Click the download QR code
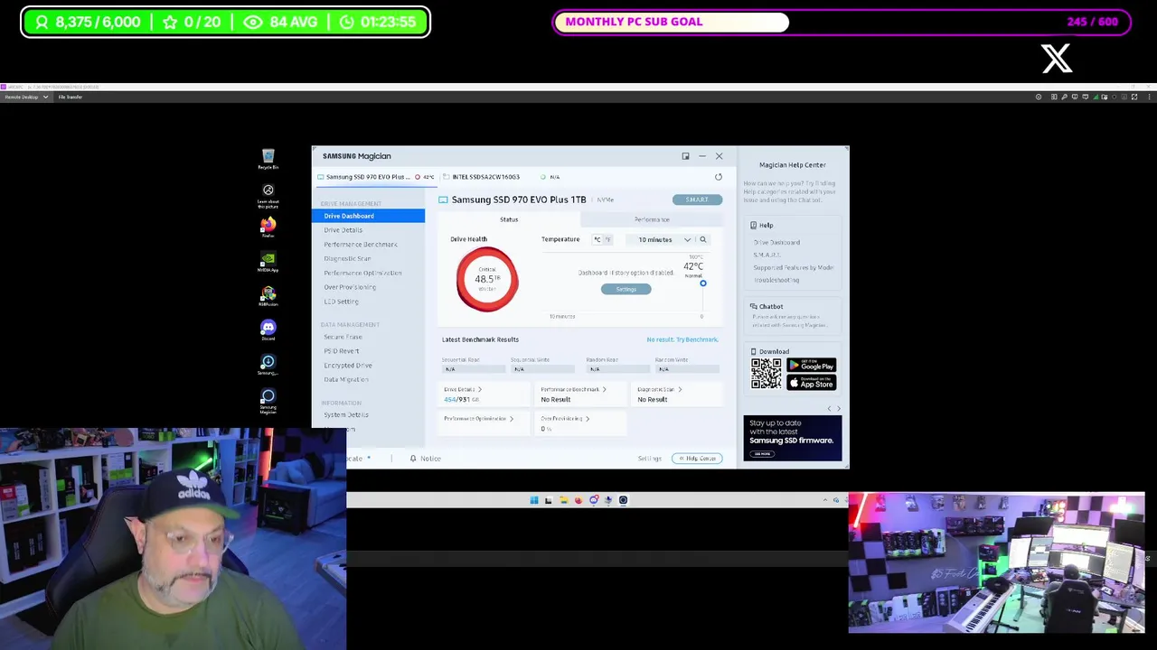The height and width of the screenshot is (650, 1157). (x=766, y=374)
